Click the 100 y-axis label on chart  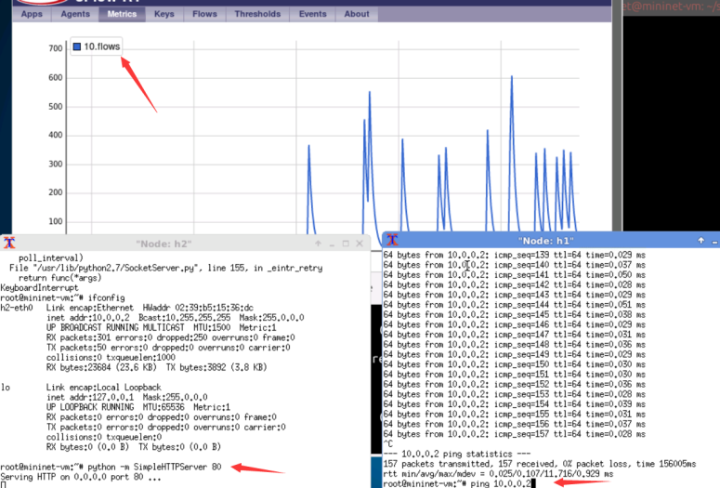point(56,221)
